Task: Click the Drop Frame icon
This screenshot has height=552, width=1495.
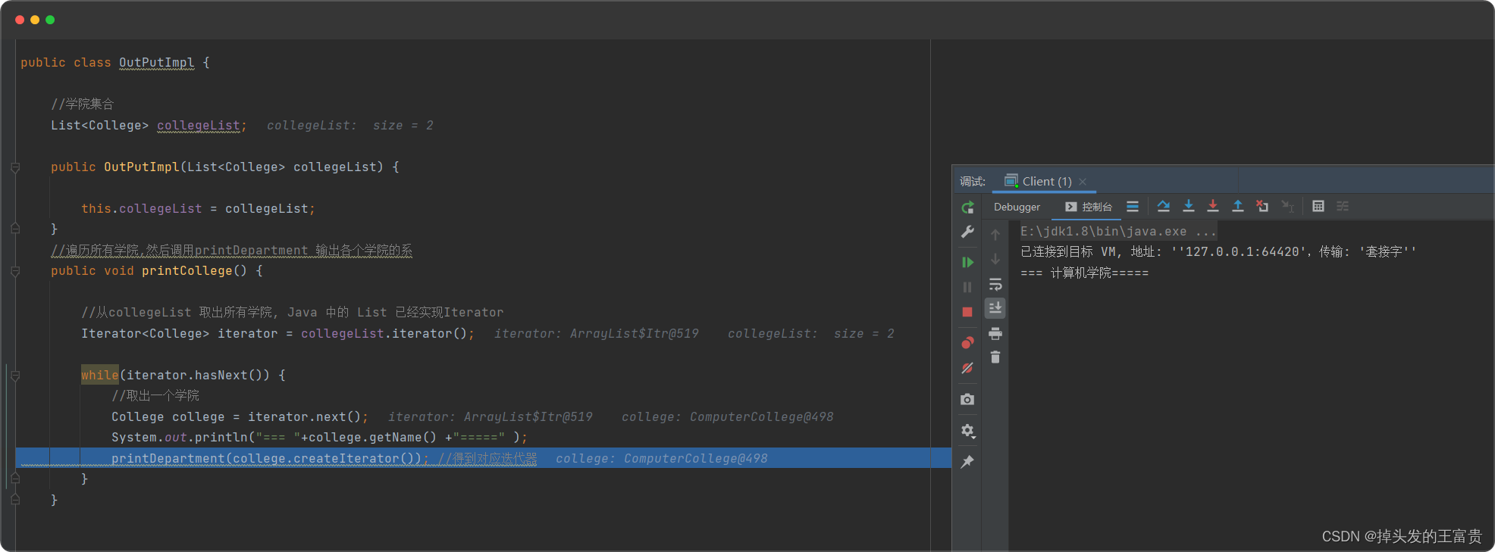Action: click(x=1262, y=206)
